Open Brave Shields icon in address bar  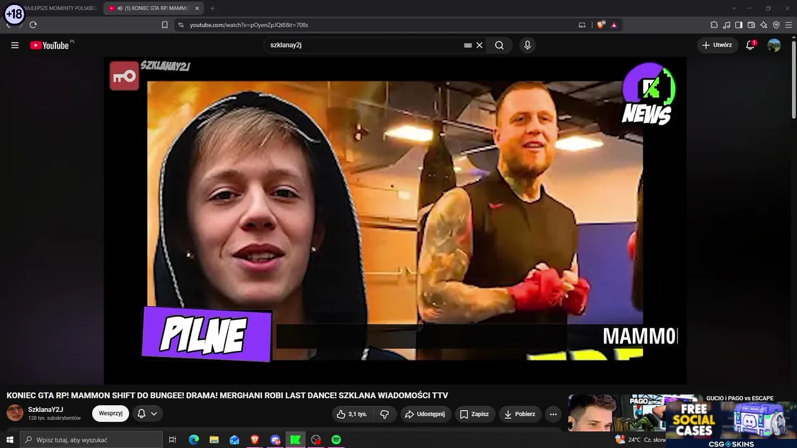tap(601, 25)
